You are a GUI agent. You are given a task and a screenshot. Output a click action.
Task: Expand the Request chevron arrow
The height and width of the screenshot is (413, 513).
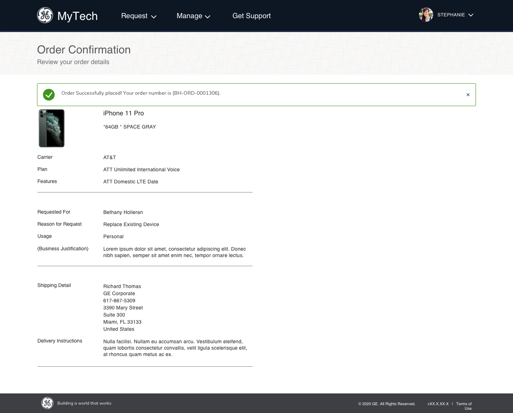pos(154,17)
